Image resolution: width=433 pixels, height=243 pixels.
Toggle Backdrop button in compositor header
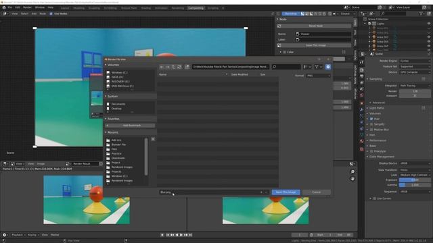pyautogui.click(x=290, y=13)
